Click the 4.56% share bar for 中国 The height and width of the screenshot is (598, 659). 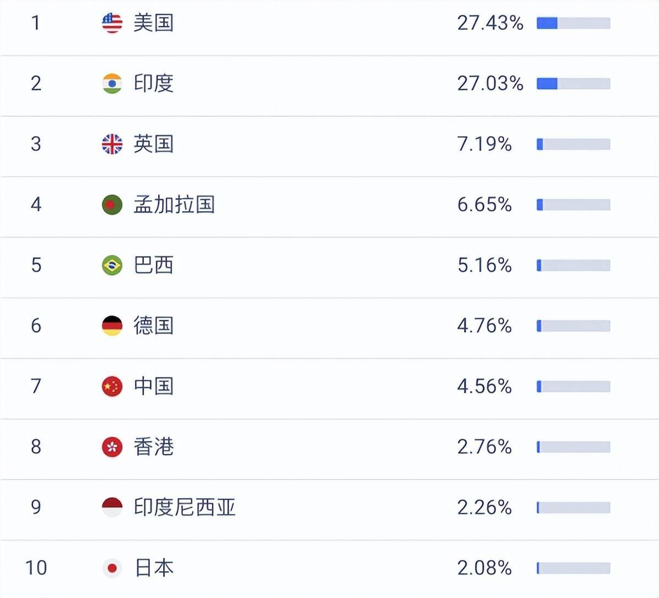(x=573, y=386)
